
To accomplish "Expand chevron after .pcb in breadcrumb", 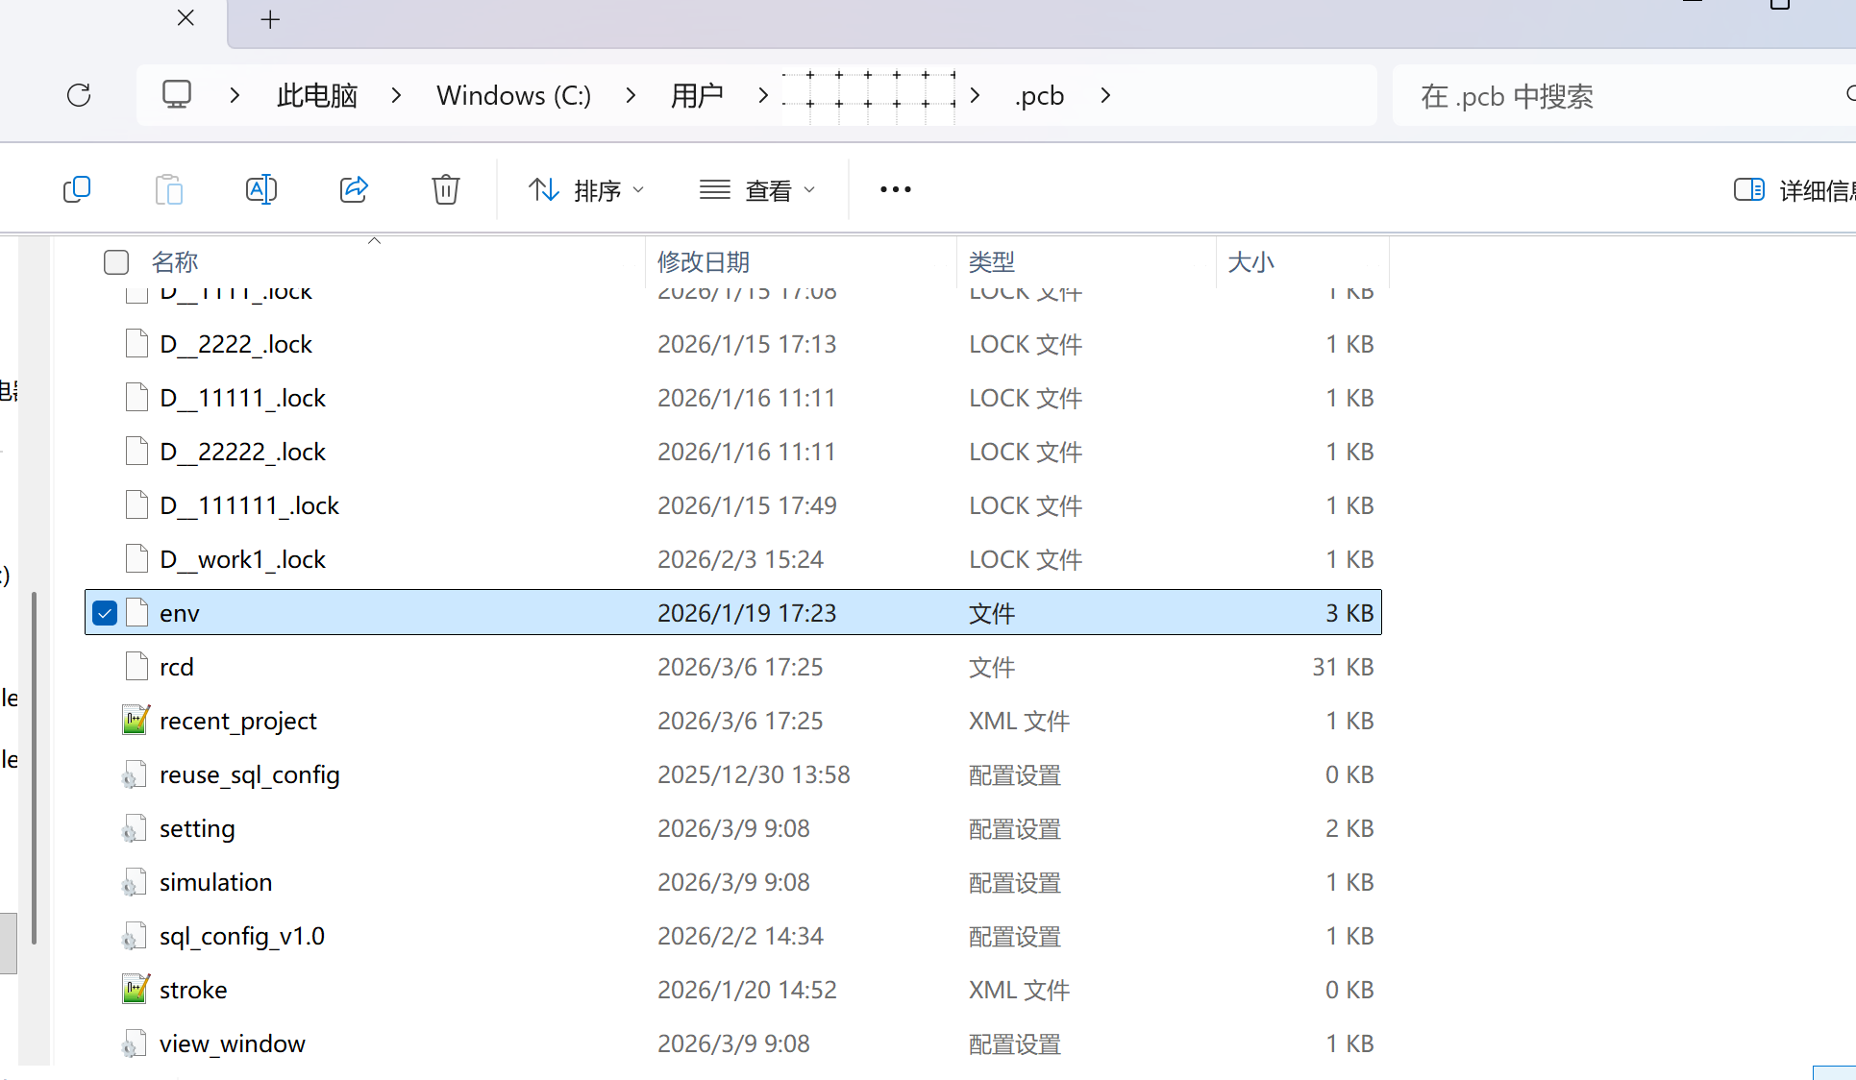I will pyautogui.click(x=1105, y=95).
